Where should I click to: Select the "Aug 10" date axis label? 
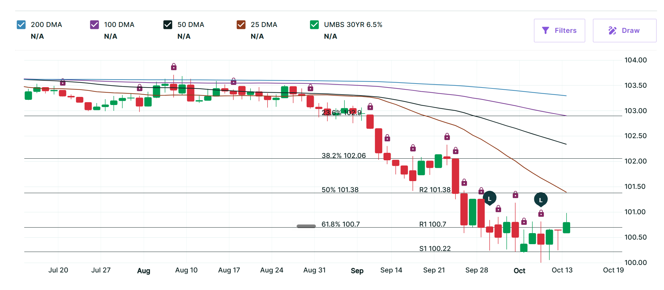[x=186, y=270]
